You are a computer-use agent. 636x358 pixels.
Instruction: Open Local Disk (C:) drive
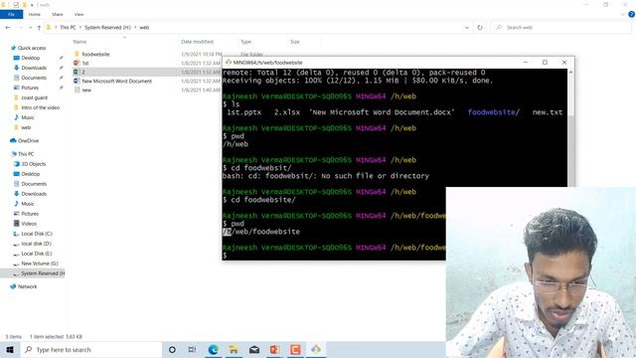(x=37, y=234)
